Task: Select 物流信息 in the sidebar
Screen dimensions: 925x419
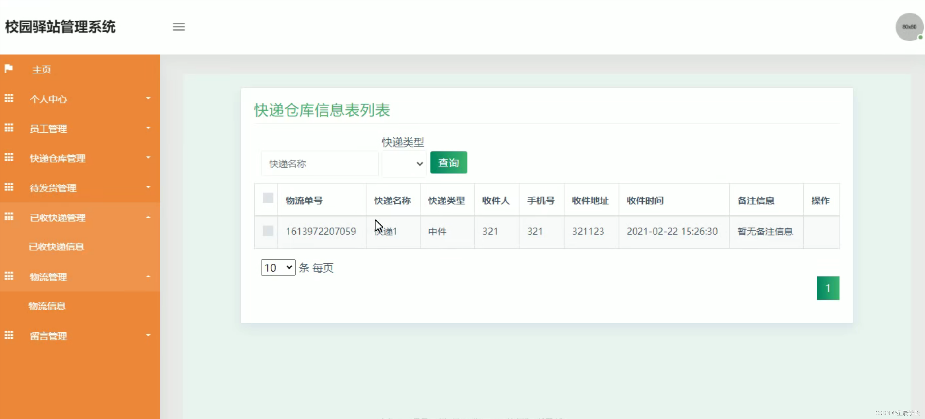Action: coord(47,306)
